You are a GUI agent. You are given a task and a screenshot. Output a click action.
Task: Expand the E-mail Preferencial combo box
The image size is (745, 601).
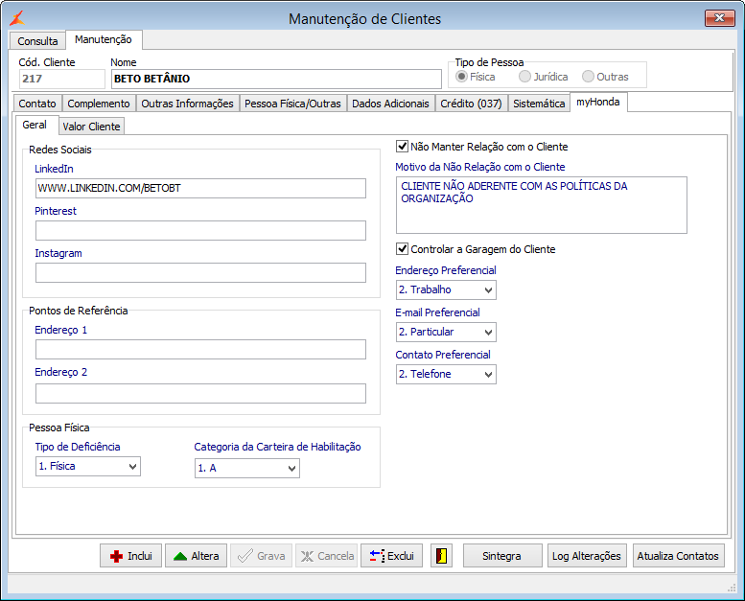pos(446,332)
